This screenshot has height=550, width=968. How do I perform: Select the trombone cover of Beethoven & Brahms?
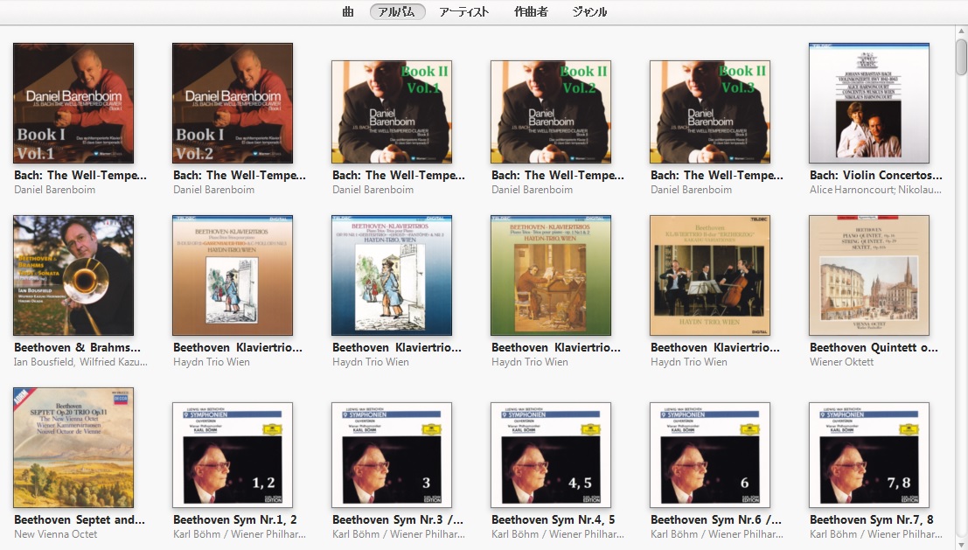(x=73, y=275)
